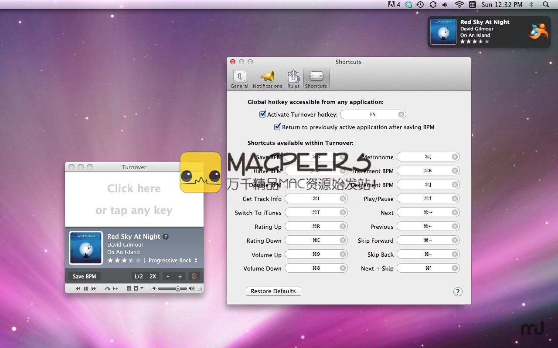Click the curved skip-forward arrow in Turnover
Viewport: 558px width, 348px height.
(107, 288)
